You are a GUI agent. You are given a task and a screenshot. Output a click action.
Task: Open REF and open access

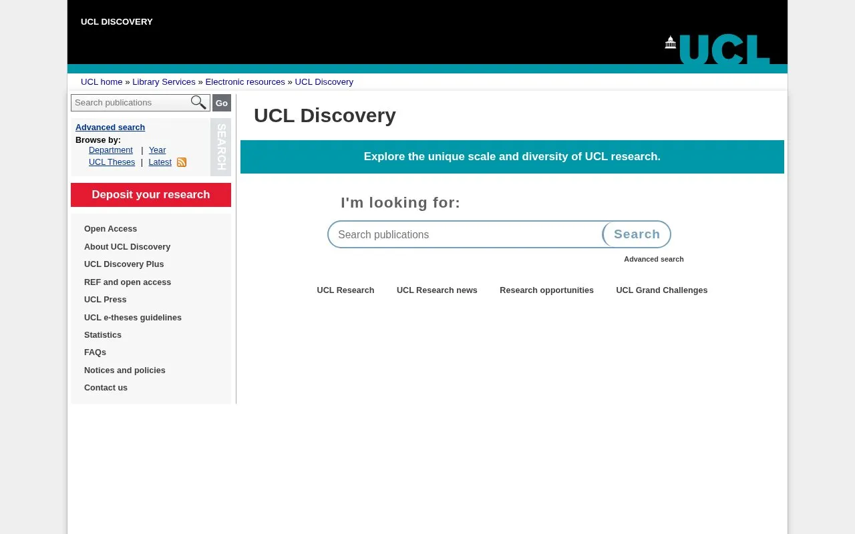[x=128, y=282]
